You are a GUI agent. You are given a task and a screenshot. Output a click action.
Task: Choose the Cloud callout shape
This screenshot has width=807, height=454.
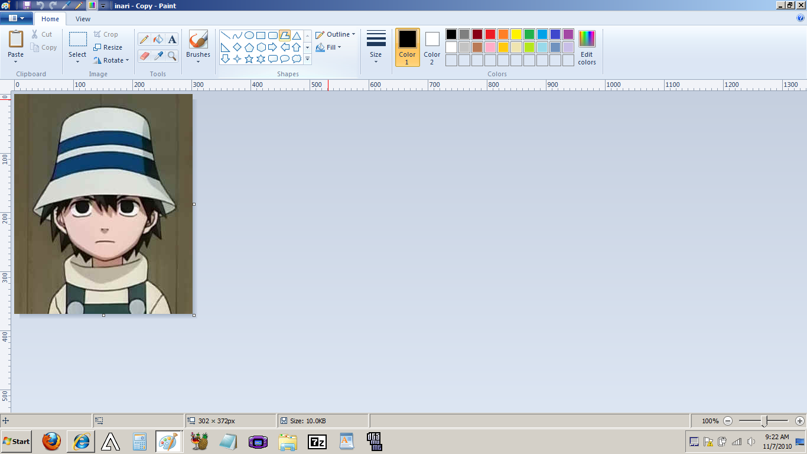(x=297, y=59)
